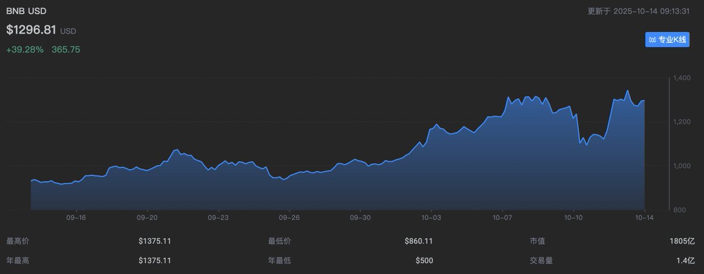
Task: Click the candlestick icon in 专业K线 button
Action: (x=652, y=40)
